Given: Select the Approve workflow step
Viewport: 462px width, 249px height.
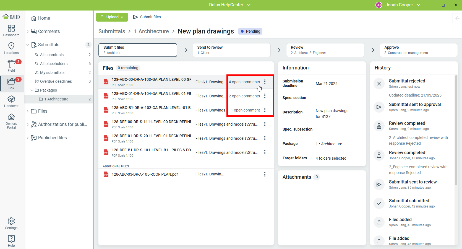Looking at the screenshot, I should (x=419, y=50).
